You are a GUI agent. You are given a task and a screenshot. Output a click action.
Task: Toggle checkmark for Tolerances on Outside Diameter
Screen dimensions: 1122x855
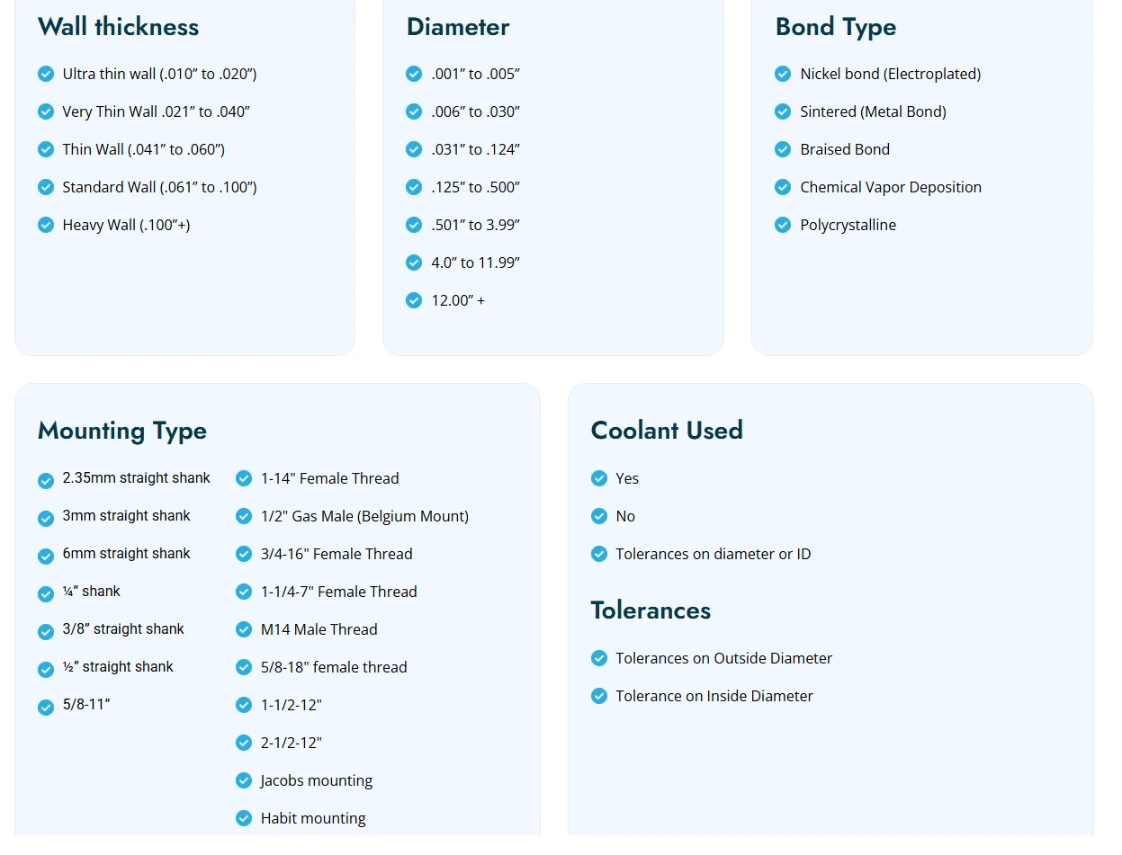click(x=599, y=658)
